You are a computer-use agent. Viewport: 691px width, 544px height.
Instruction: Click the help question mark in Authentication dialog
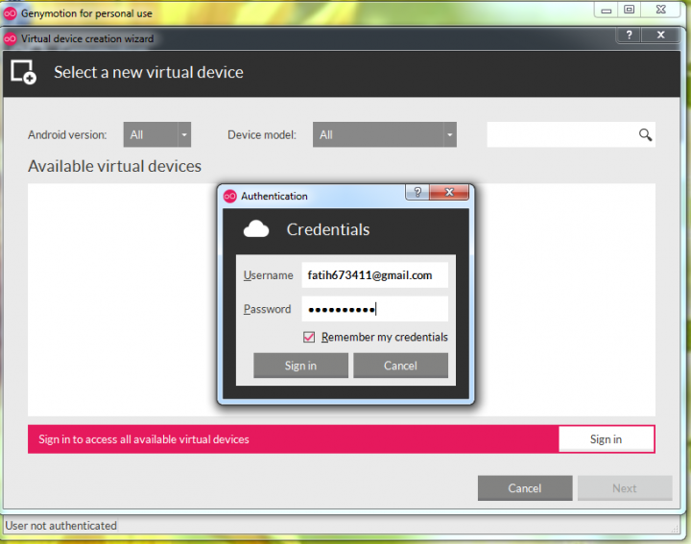point(417,192)
